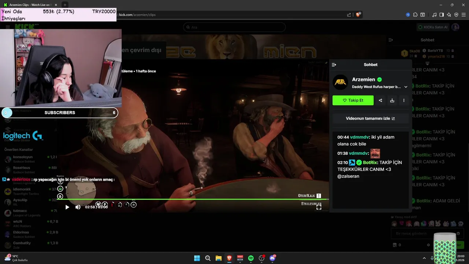Image resolution: width=469 pixels, height=264 pixels.
Task: Show hidden system tray icons
Action: 424,258
